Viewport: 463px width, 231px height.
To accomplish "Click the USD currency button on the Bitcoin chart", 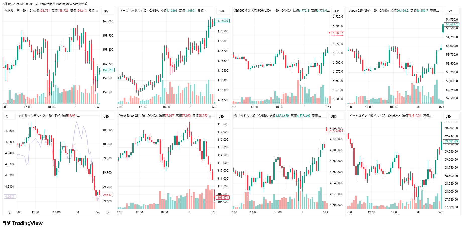I will tap(448, 117).
